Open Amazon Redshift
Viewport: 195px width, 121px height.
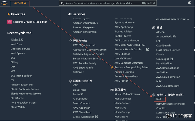click(166, 37)
